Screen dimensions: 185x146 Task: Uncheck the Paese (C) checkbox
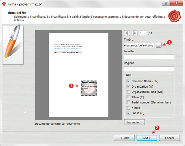tap(128, 113)
